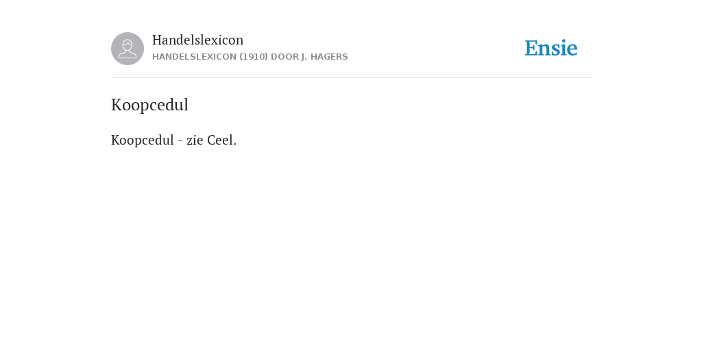This screenshot has width=702, height=351.
Task: Select the person silhouette inside avatar circle
Action: (x=128, y=49)
